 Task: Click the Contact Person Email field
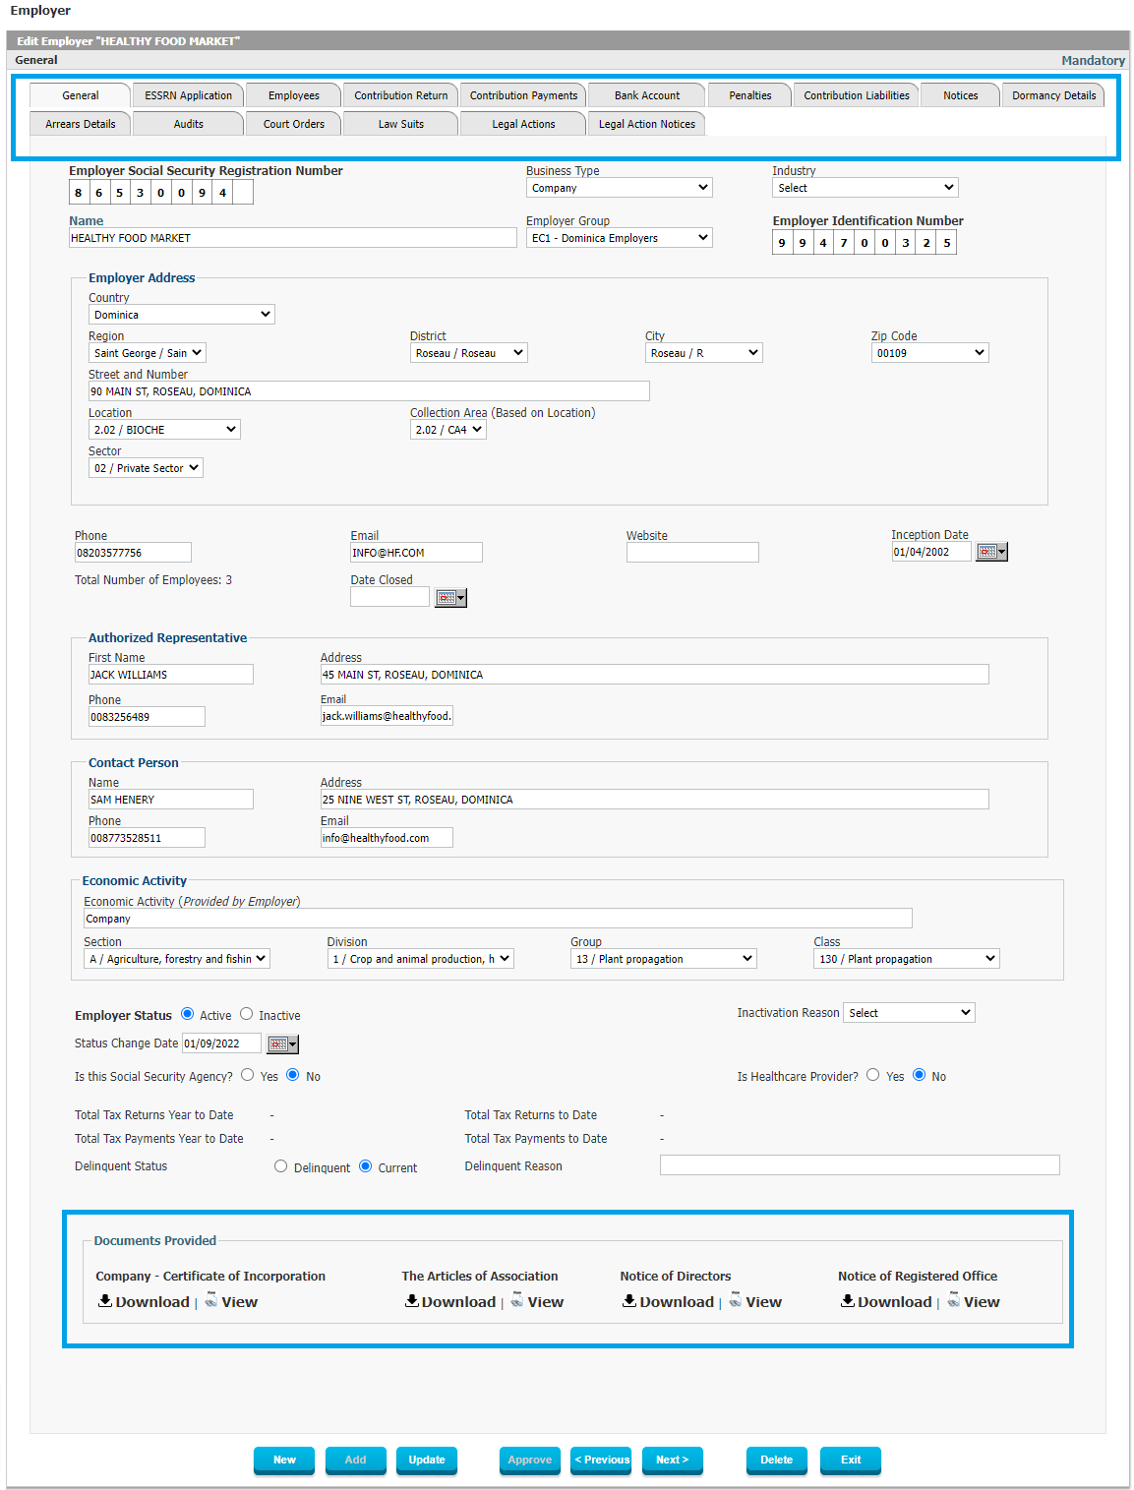pyautogui.click(x=387, y=838)
